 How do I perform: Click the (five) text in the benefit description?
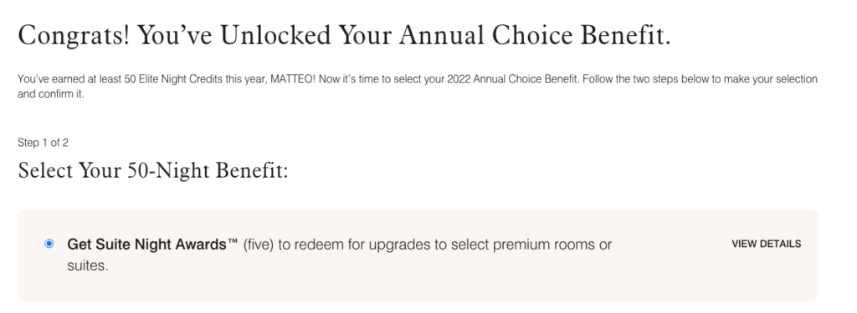tap(259, 245)
